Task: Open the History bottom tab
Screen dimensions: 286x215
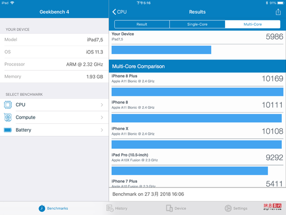Action: [117, 208]
